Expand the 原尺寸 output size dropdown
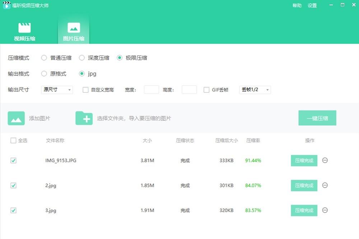Image resolution: width=359 pixels, height=239 pixels. [57, 90]
